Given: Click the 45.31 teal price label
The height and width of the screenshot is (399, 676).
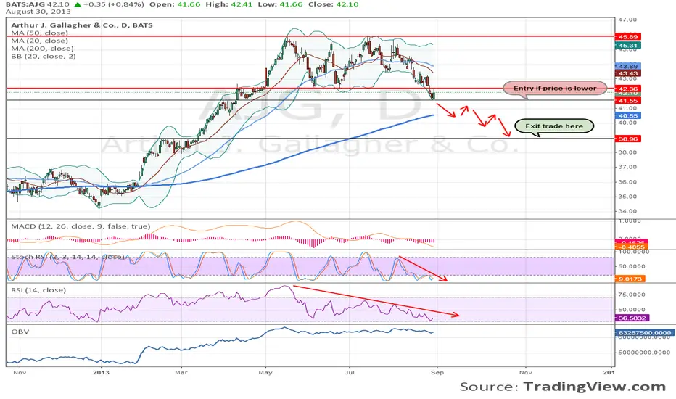Looking at the screenshot, I should 628,45.
